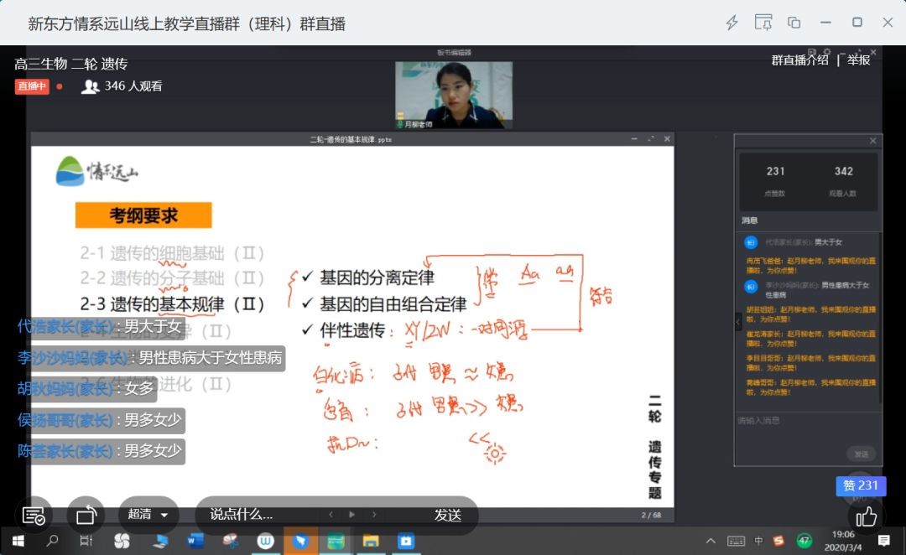The image size is (906, 555).
Task: Open the fan-shaped app on the taskbar
Action: 122,541
